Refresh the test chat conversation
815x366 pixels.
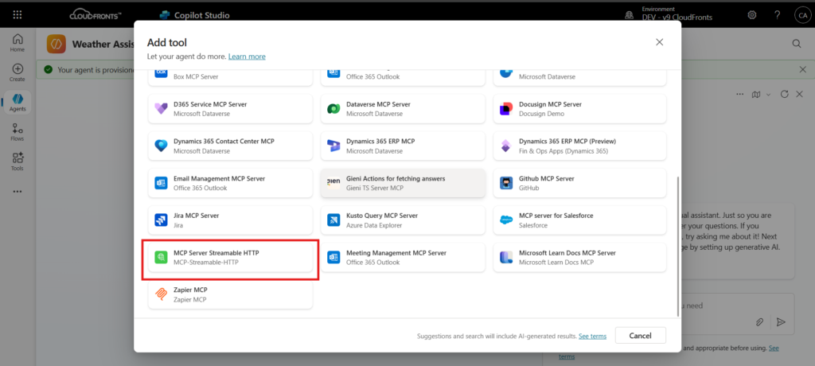[785, 94]
